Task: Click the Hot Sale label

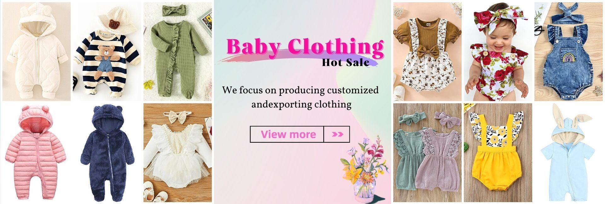Action: [345, 62]
